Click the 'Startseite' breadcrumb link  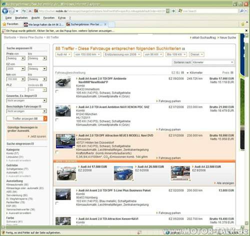tap(10, 37)
